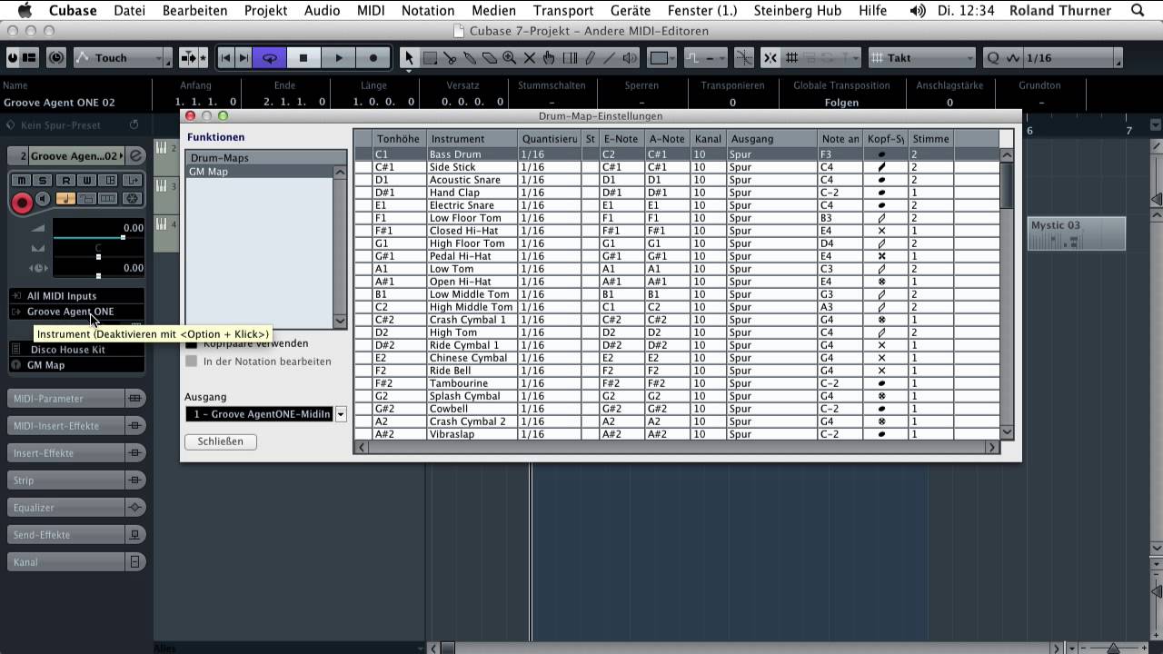Image resolution: width=1163 pixels, height=654 pixels.
Task: Click the transport Record button
Action: [x=373, y=58]
